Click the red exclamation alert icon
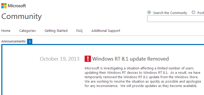Screen dimensions: 204x95 click(x=88, y=59)
